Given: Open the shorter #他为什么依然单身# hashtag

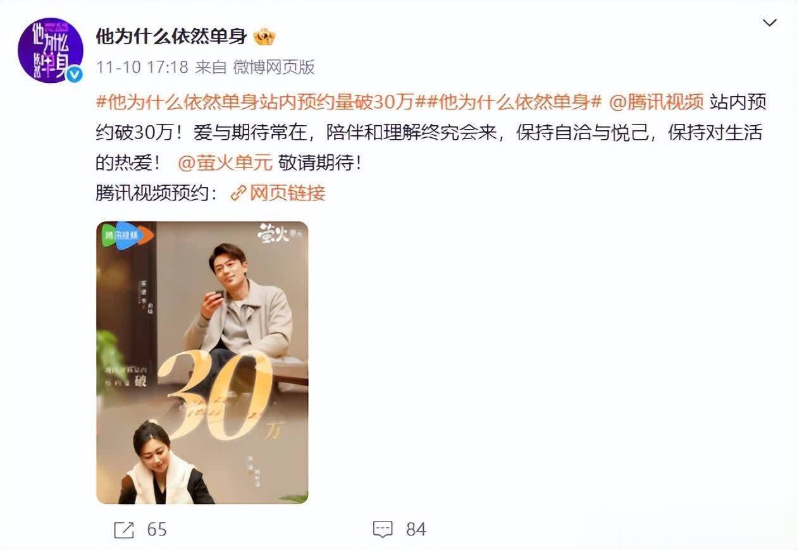Looking at the screenshot, I should (511, 101).
